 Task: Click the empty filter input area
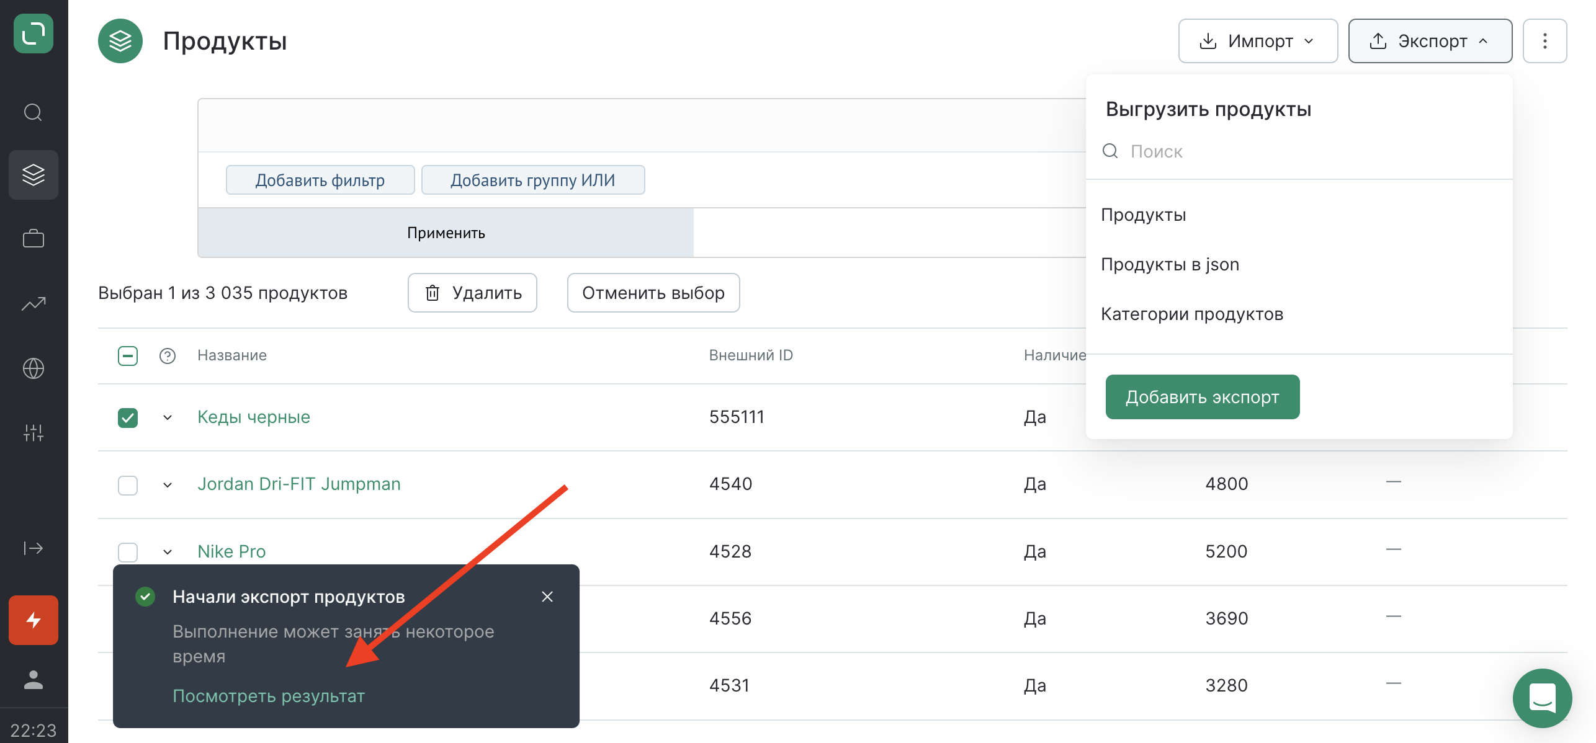(642, 125)
